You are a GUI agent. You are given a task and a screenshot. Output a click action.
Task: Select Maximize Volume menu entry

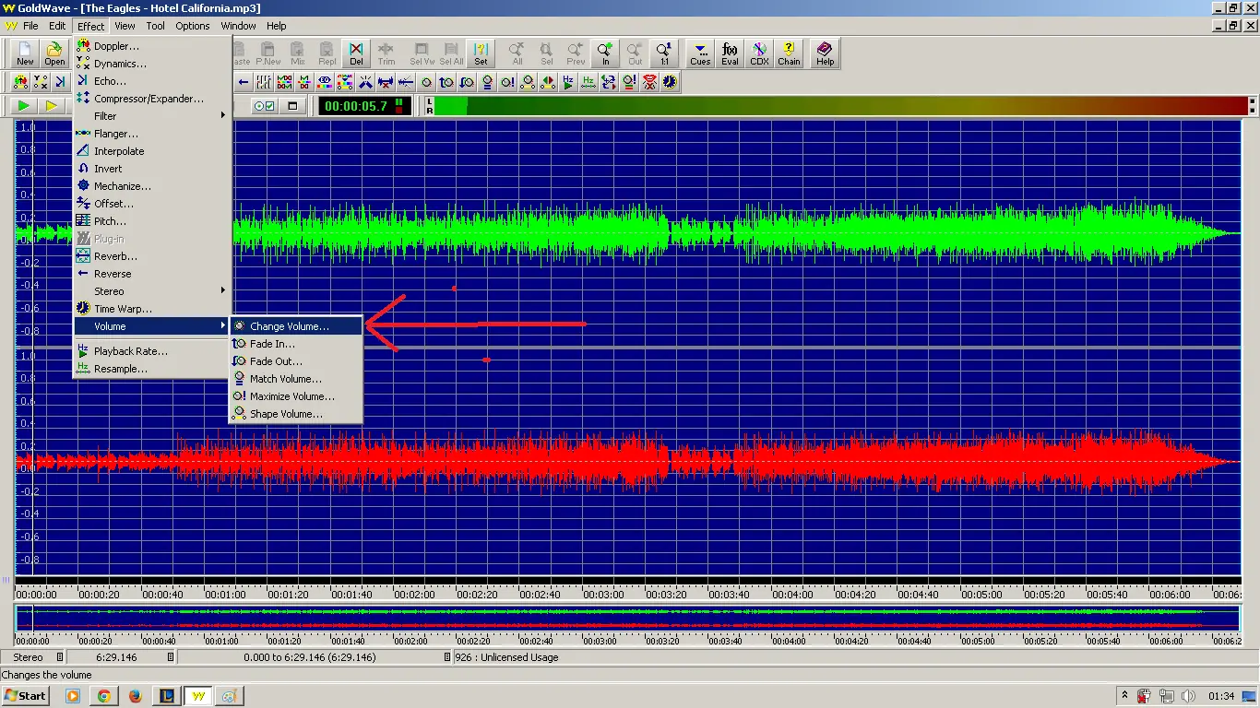click(291, 396)
